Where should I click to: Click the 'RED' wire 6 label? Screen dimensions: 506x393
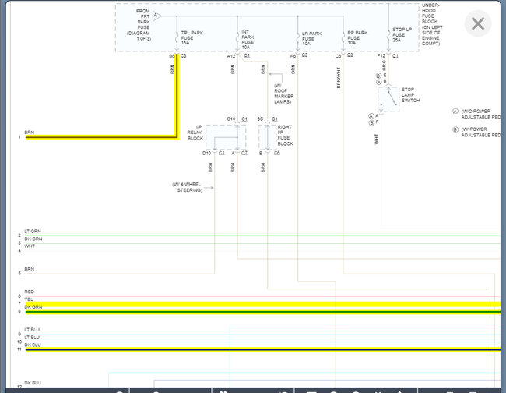tap(29, 292)
